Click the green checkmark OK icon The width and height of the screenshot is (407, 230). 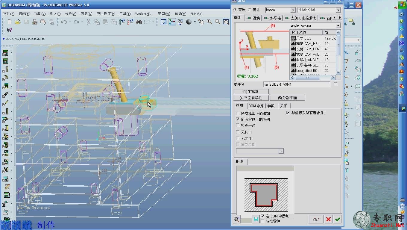point(338,220)
